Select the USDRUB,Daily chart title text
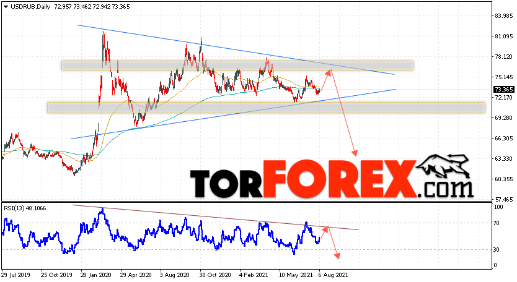The width and height of the screenshot is (517, 282). coord(30,7)
